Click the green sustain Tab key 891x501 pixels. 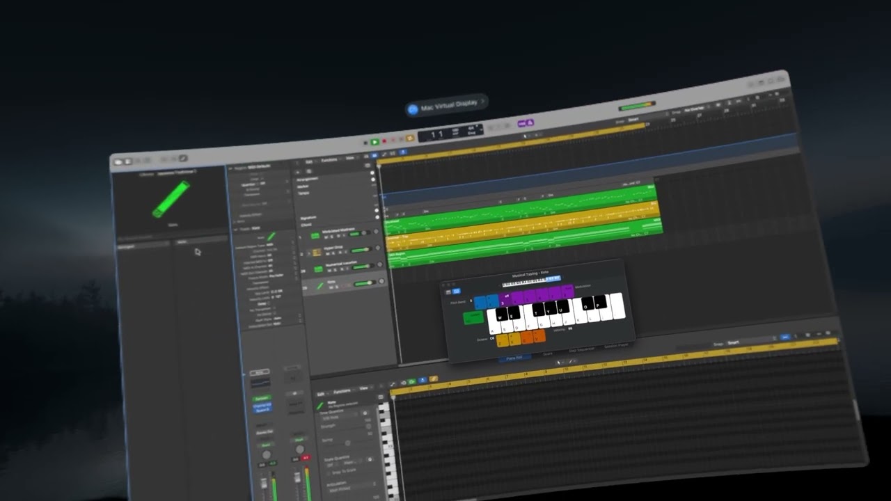473,318
